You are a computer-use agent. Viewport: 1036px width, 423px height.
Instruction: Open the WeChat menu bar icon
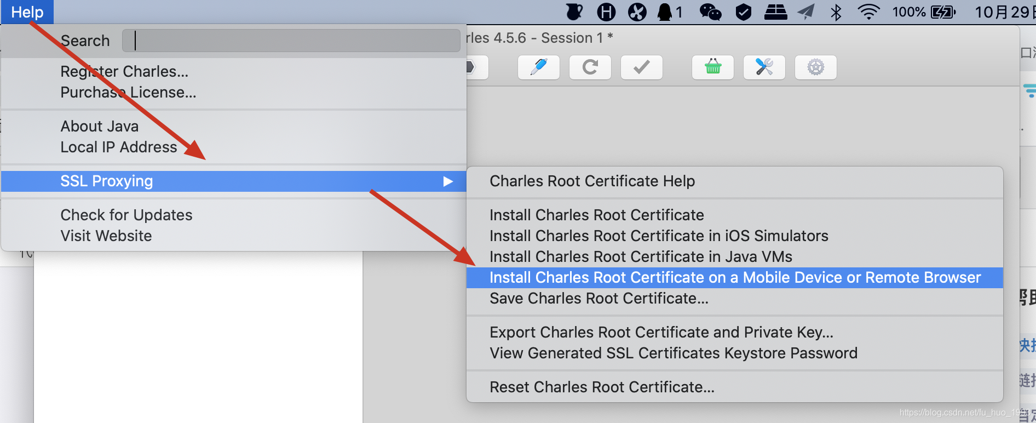click(x=710, y=12)
